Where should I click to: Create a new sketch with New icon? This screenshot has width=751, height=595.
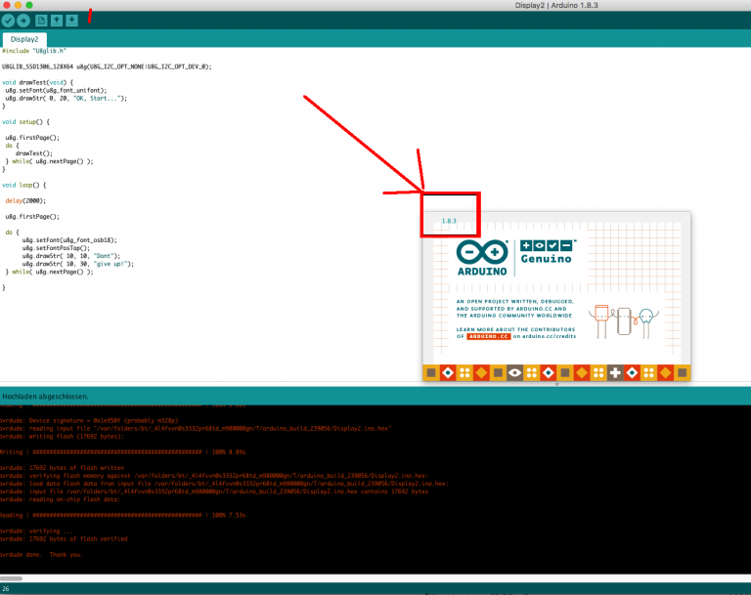coord(41,20)
